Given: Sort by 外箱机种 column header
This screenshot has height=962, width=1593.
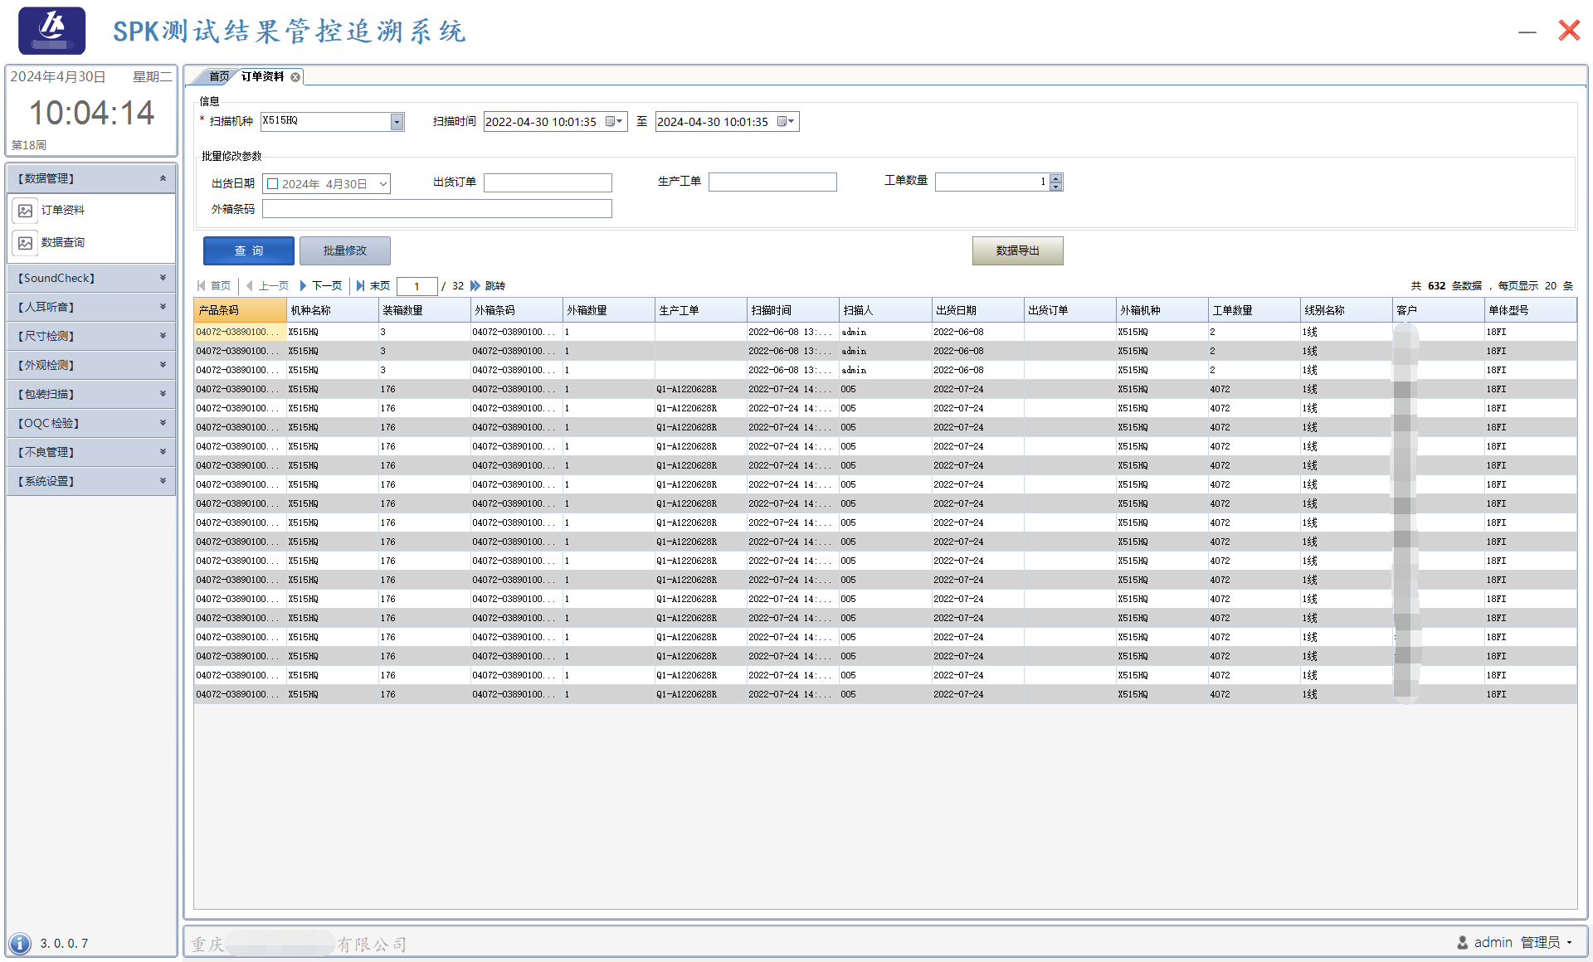Looking at the screenshot, I should 1162,310.
